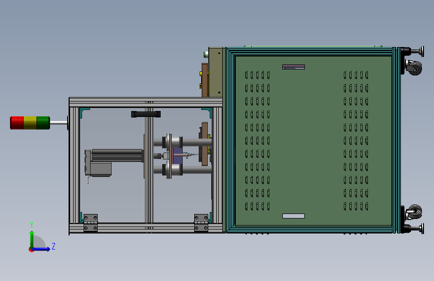This screenshot has width=434, height=281.
Task: Select the right door hinge on the frame
Action: pyautogui.click(x=201, y=222)
